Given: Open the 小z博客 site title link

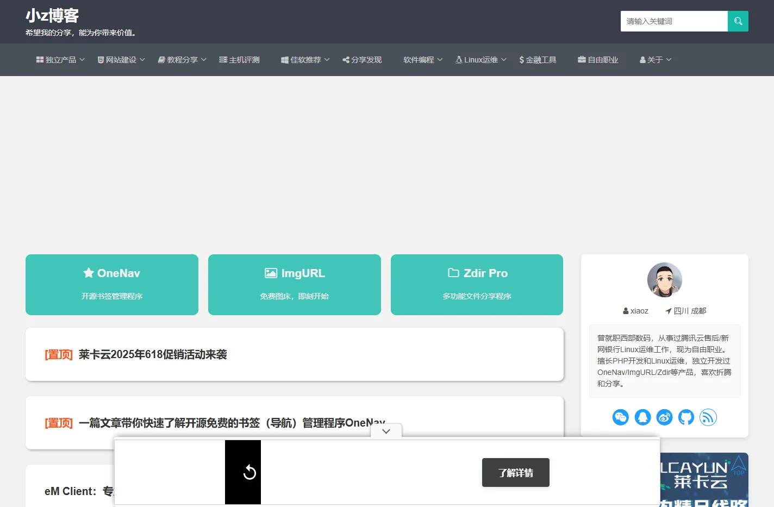Looking at the screenshot, I should [x=52, y=16].
